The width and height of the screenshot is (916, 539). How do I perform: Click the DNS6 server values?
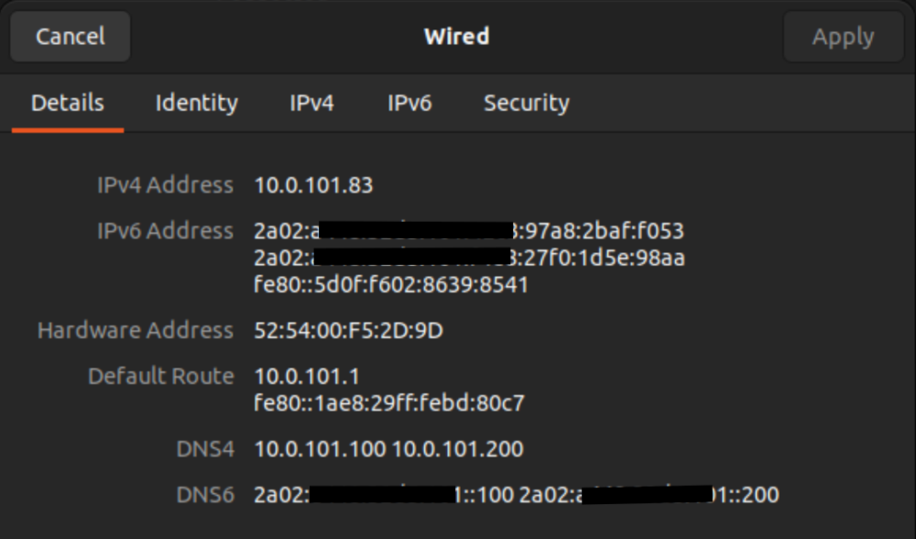[x=517, y=495]
